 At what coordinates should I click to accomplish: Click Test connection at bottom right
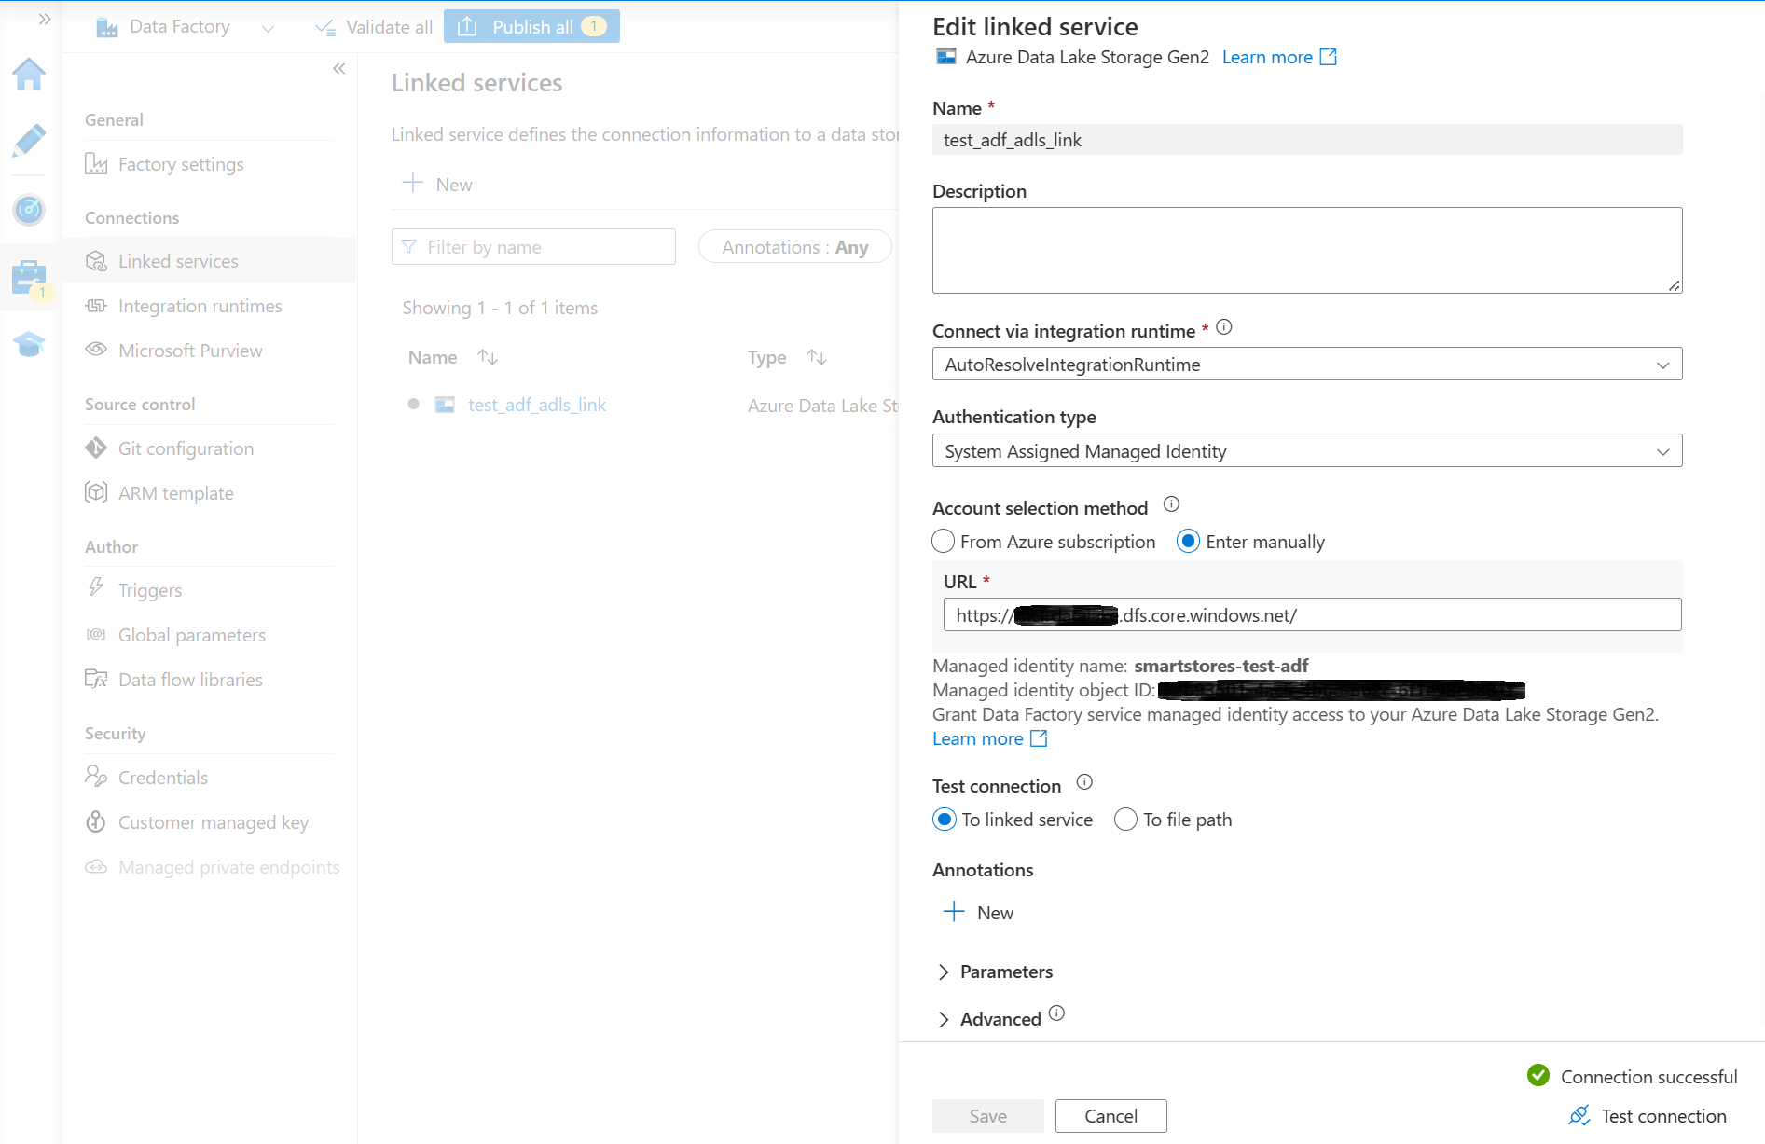click(1648, 1116)
